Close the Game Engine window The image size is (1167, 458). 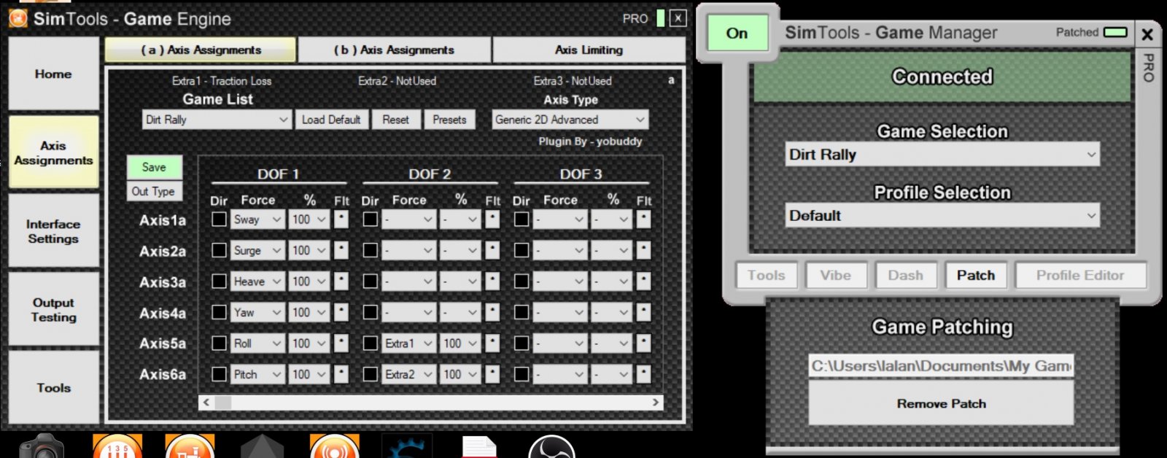(678, 18)
